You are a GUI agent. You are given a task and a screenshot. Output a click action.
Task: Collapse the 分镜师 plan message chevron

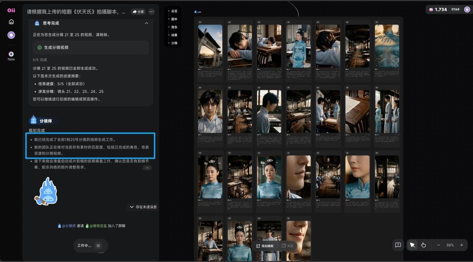[147, 168]
